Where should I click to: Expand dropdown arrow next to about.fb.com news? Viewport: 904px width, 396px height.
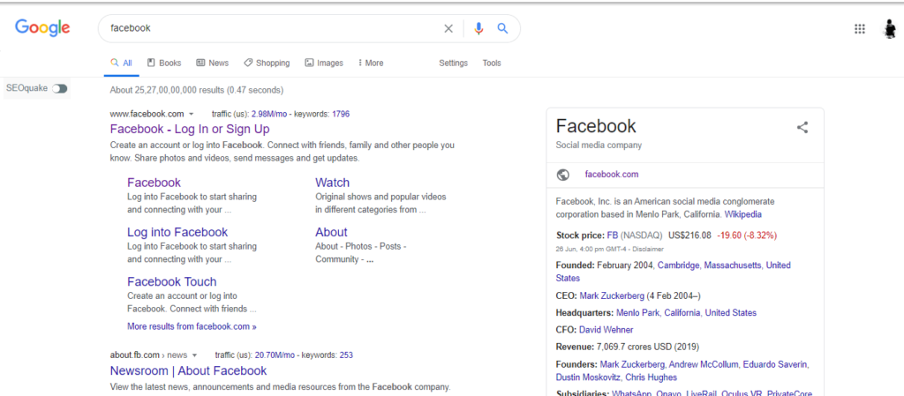click(195, 355)
